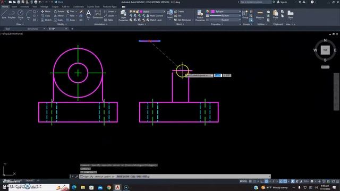Expand the Block panel

coord(180,24)
